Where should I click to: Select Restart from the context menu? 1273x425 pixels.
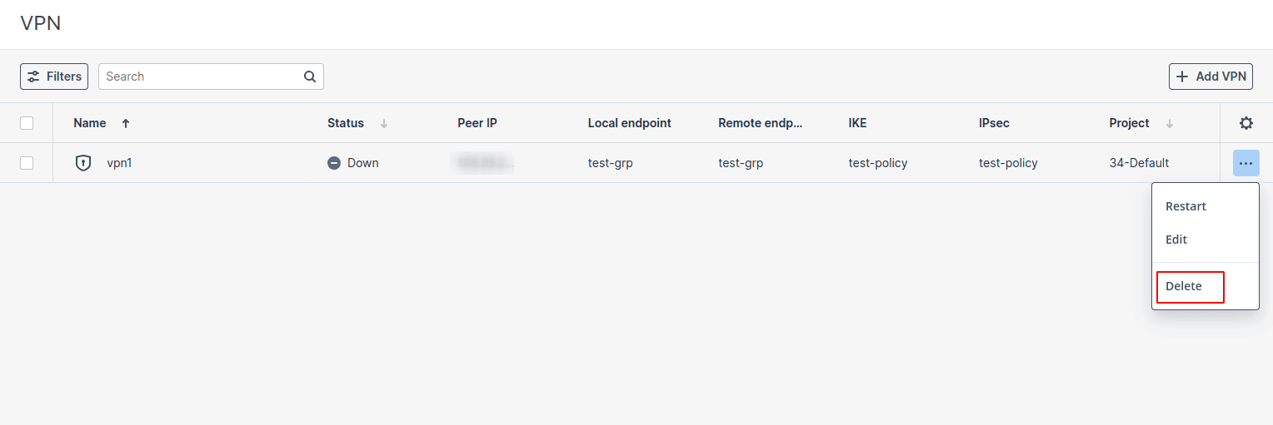tap(1186, 206)
